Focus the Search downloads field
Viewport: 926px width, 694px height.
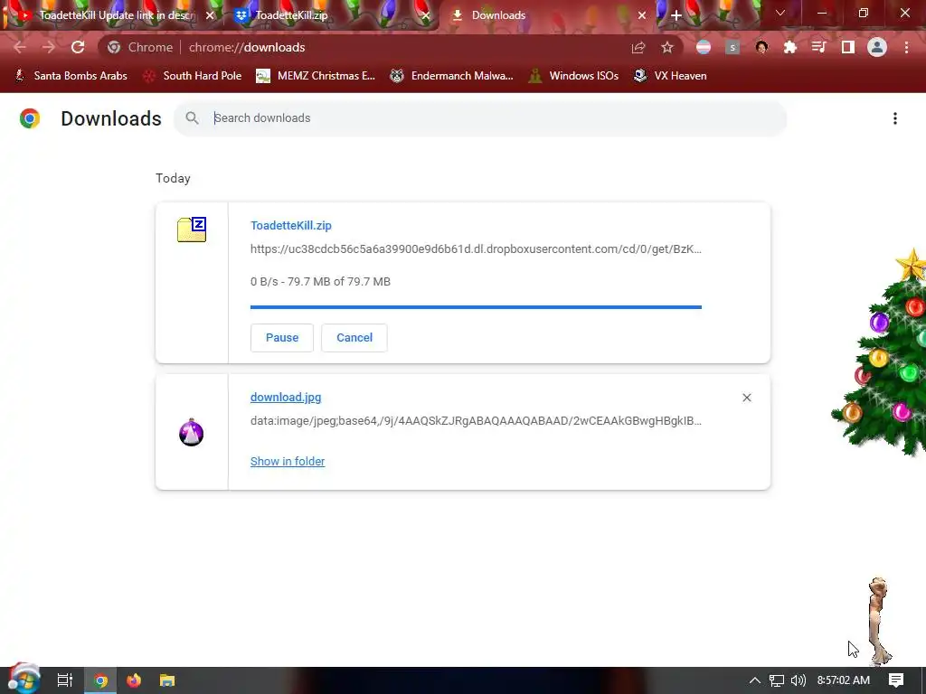coord(480,118)
